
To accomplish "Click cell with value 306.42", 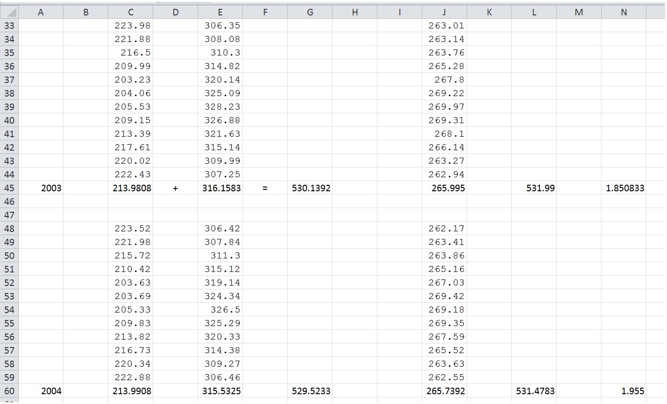I will click(220, 229).
